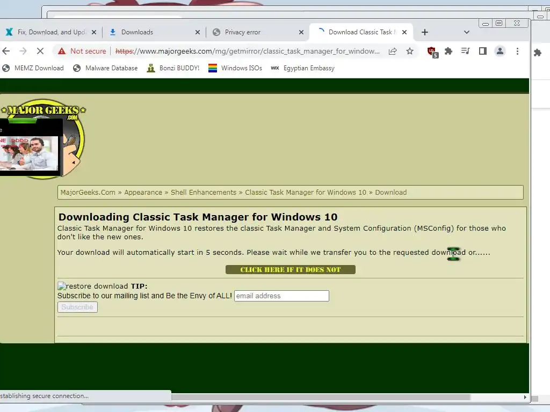550x412 pixels.
Task: Open Classic Task Manager for Windows 10 breadcrumb
Action: 306,193
